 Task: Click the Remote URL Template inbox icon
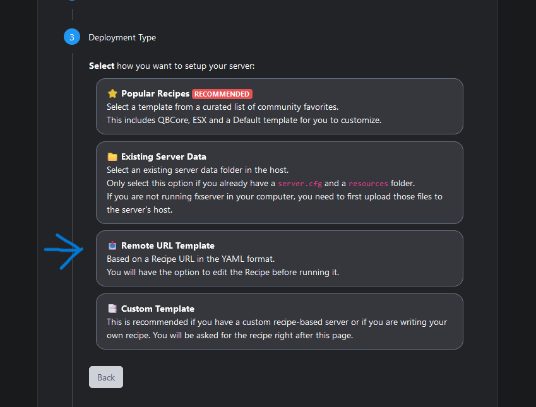coord(112,245)
